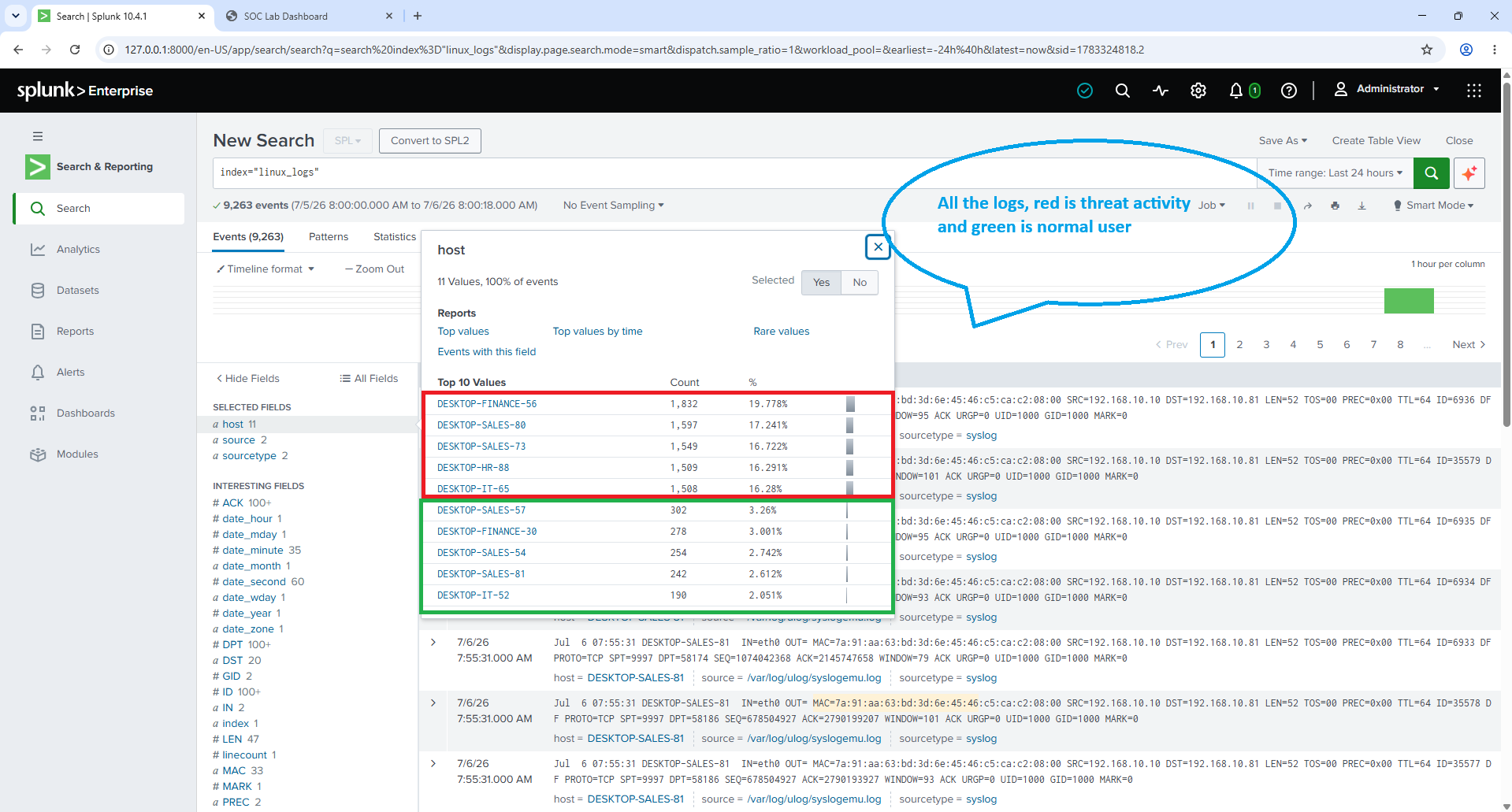Go to the Next results page
1512x812 pixels.
pos(1469,345)
